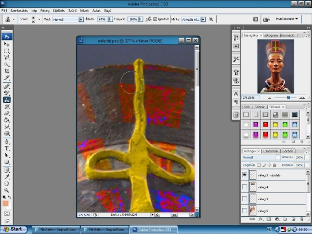Open the brush preset picker arrow
Screen dimensions: 312x234
coord(39,19)
